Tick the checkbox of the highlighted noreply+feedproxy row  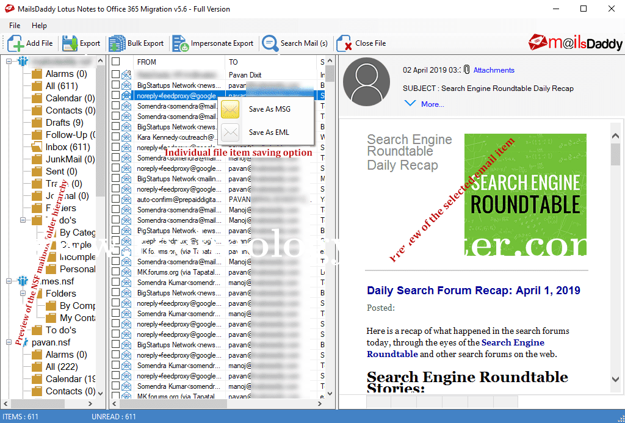[x=115, y=95]
